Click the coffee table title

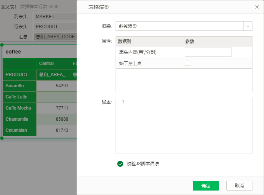point(13,52)
